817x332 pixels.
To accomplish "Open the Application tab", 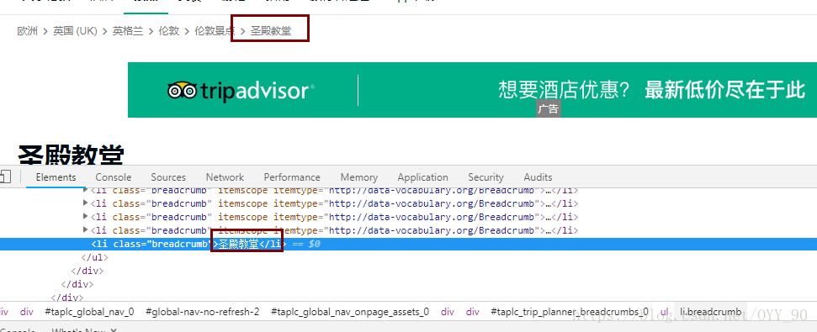I will pos(422,177).
